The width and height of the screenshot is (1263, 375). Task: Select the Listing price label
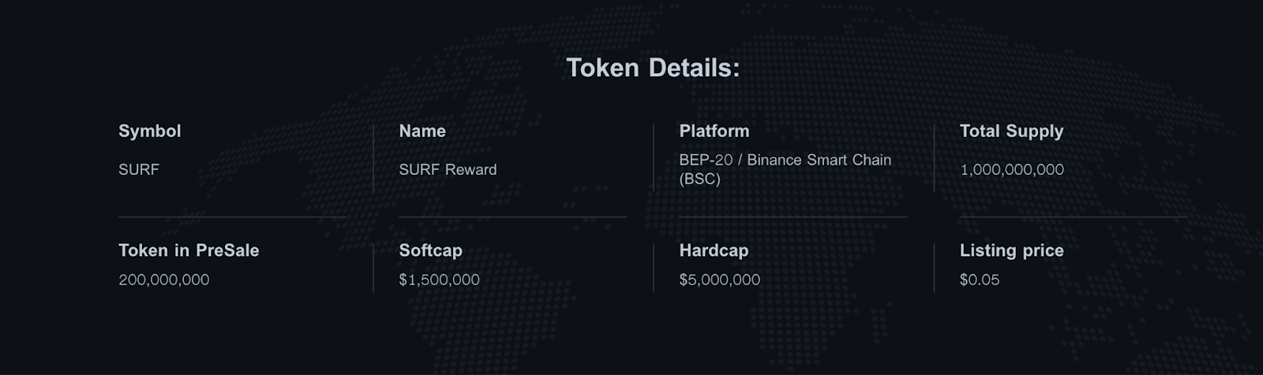click(1012, 251)
